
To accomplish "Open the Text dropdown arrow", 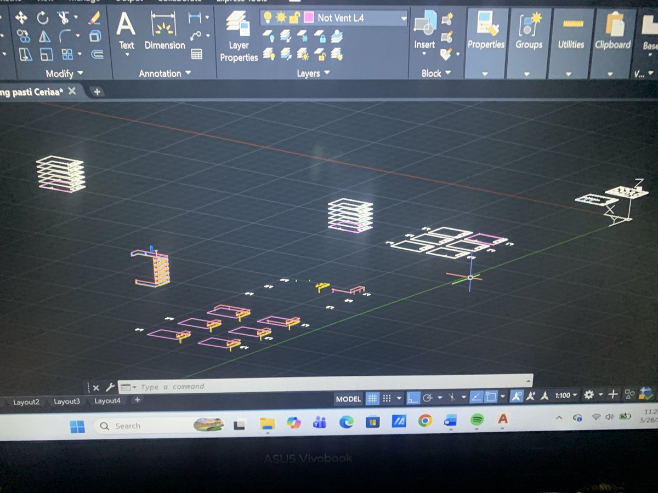I will tap(127, 55).
